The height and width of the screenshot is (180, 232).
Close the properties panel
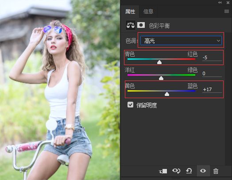tap(228, 3)
